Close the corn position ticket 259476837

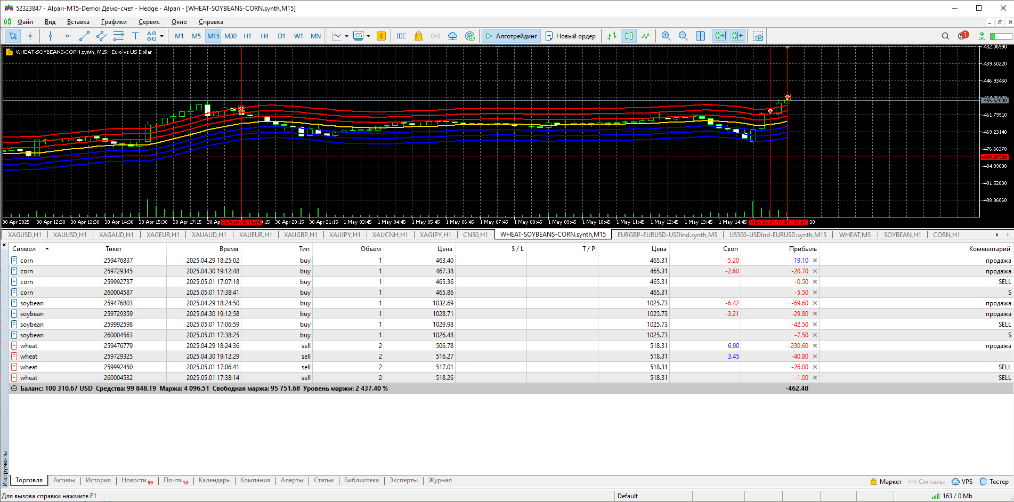point(815,261)
